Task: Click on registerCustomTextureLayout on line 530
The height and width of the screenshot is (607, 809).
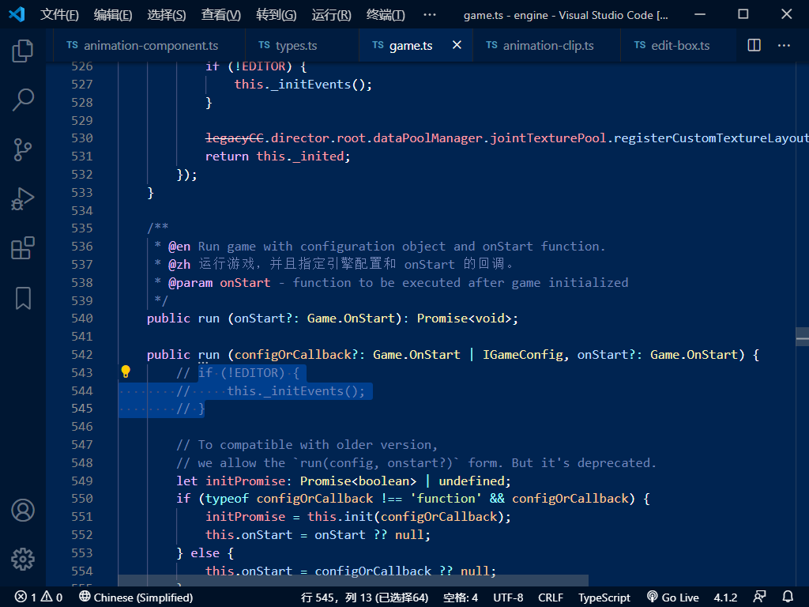Action: click(711, 138)
